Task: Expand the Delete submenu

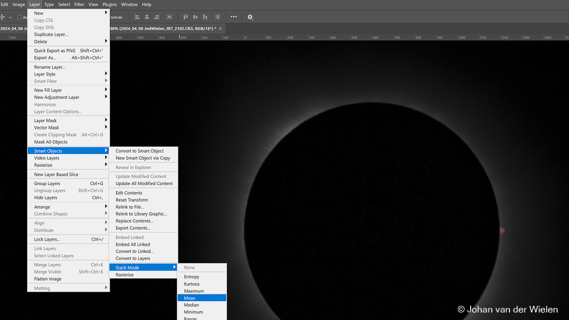Action: pos(68,42)
